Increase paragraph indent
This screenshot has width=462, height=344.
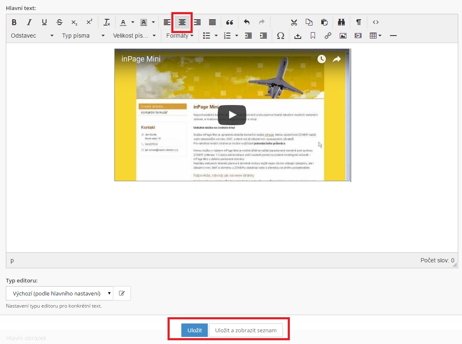(x=263, y=36)
